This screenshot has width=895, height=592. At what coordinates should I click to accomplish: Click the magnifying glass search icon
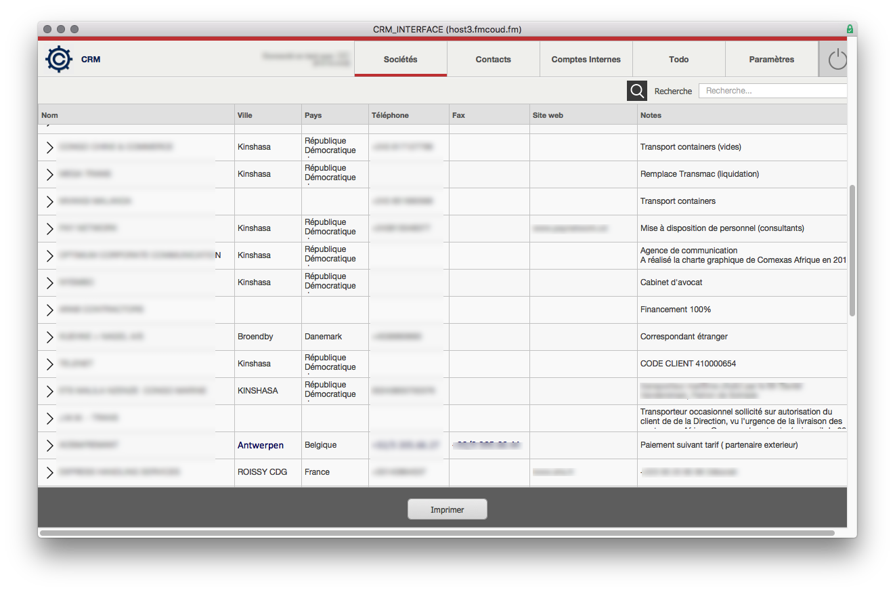[637, 91]
